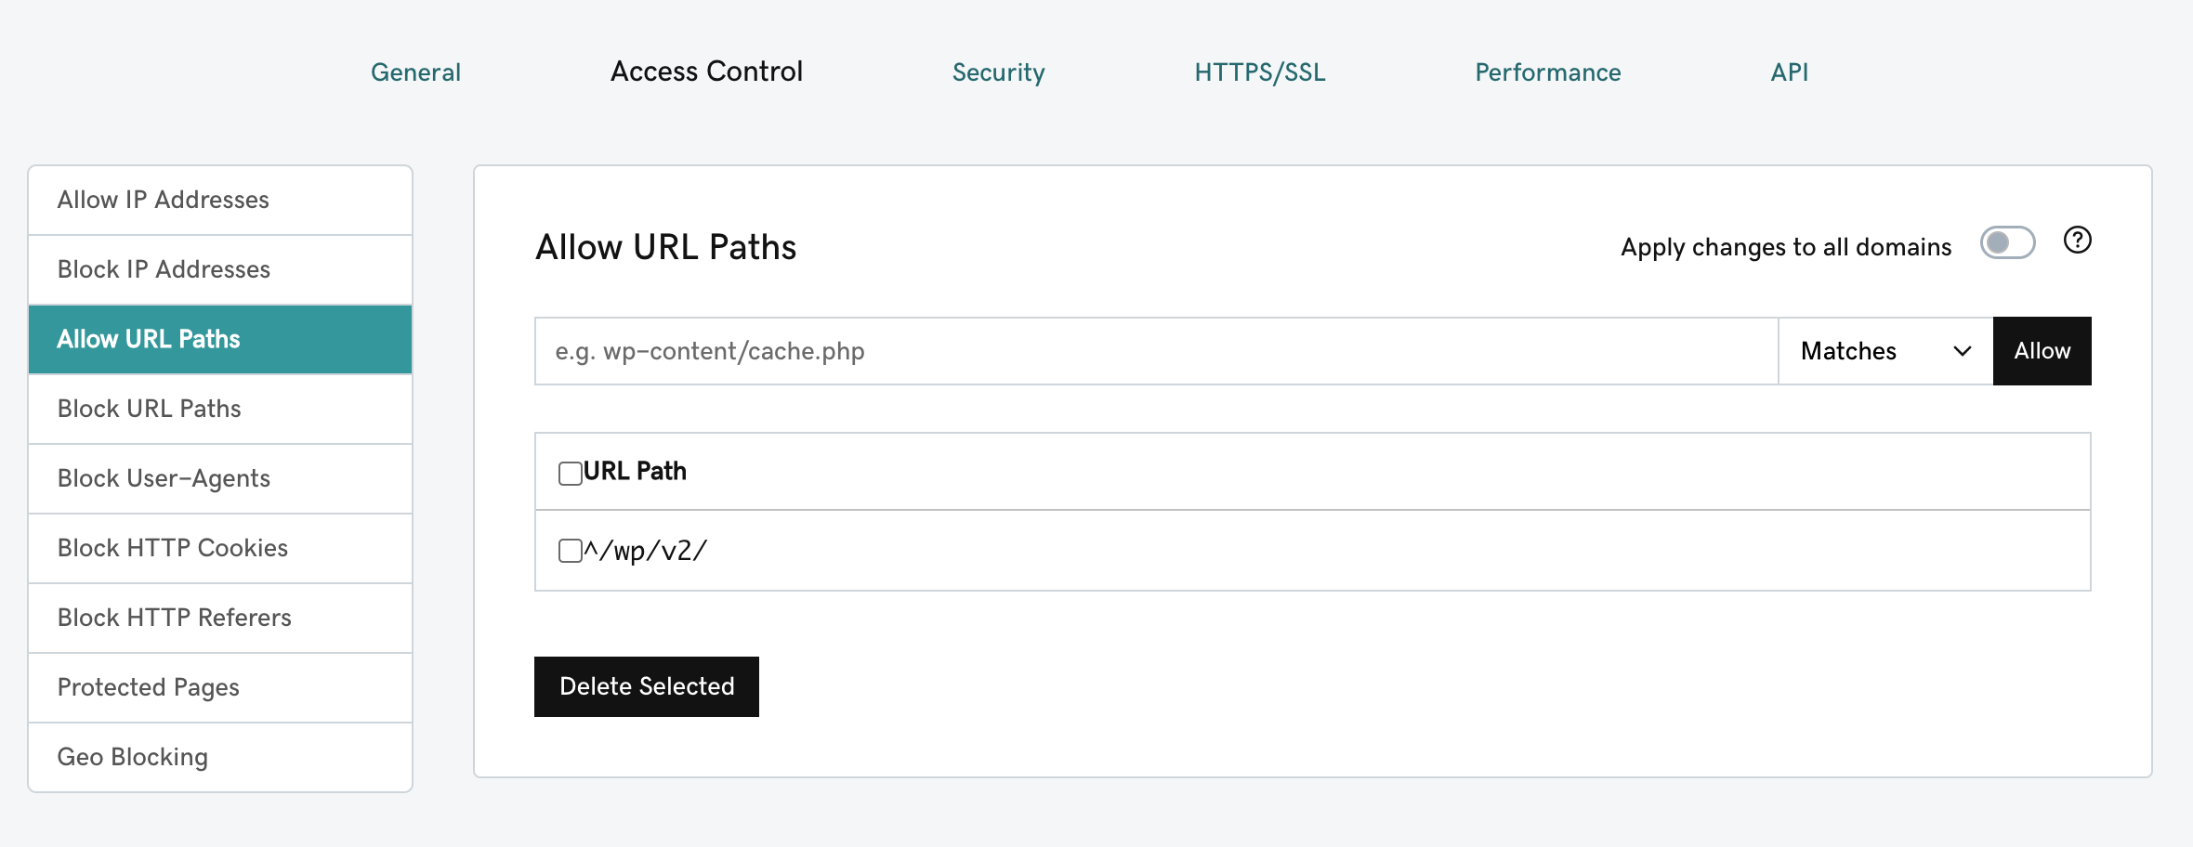Check the URL Path header checkbox
Viewport: 2193px width, 847px height.
570,473
